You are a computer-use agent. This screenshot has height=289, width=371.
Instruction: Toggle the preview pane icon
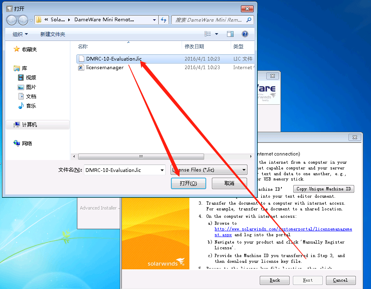[230, 34]
